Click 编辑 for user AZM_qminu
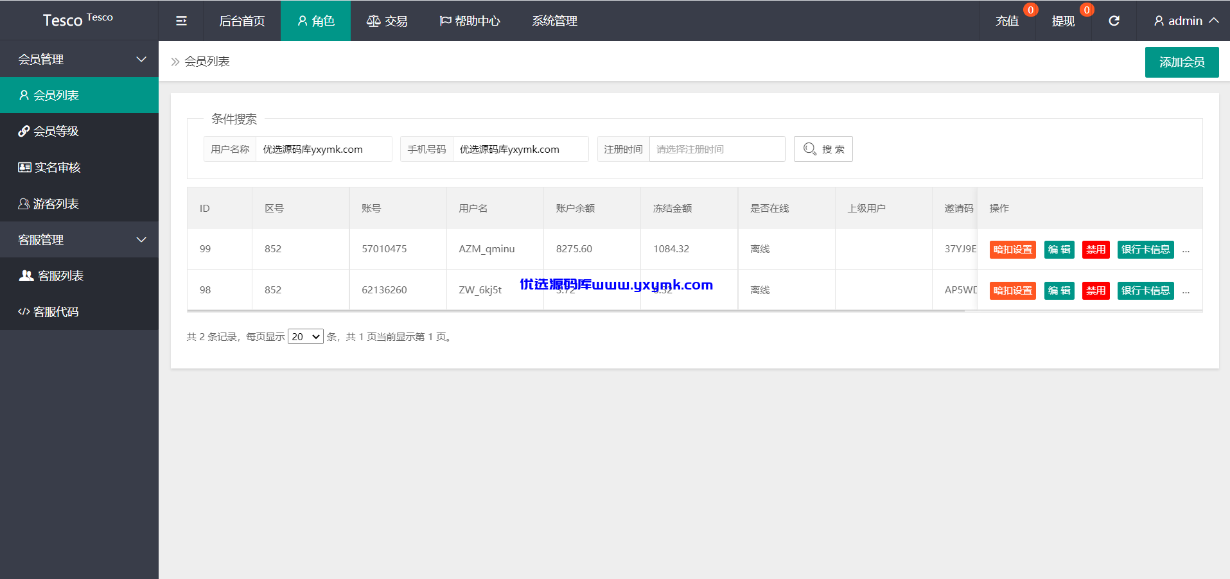The width and height of the screenshot is (1230, 579). 1059,250
